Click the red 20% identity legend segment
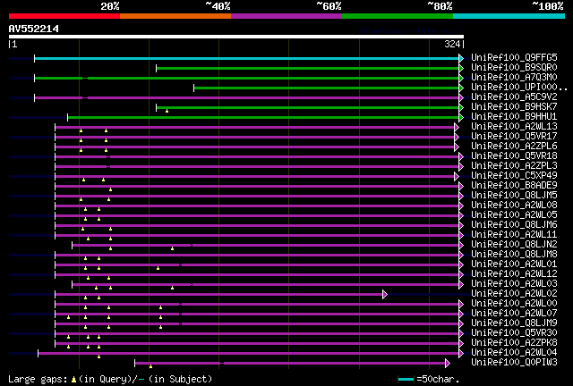Screen dimensions: 573x386 [x=64, y=16]
